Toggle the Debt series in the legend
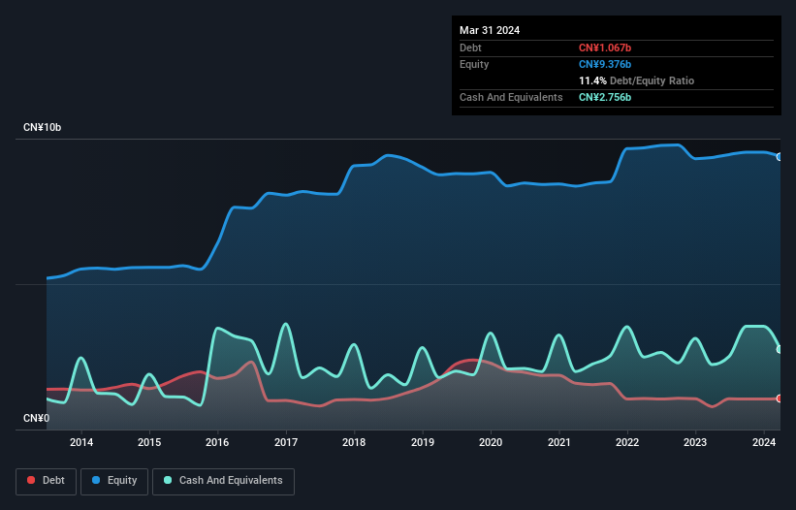 click(46, 481)
